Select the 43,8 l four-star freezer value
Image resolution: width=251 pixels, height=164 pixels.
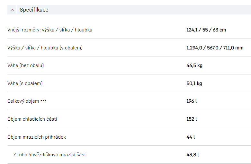[x=193, y=155]
